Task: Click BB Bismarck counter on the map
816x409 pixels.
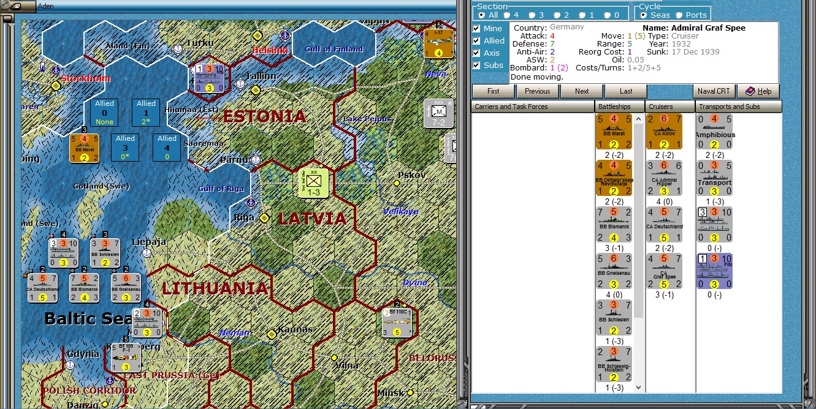Action: (x=84, y=288)
